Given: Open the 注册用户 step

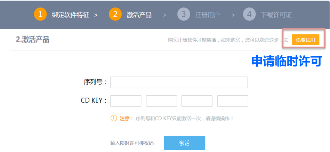Looking at the screenshot, I should coord(208,15).
